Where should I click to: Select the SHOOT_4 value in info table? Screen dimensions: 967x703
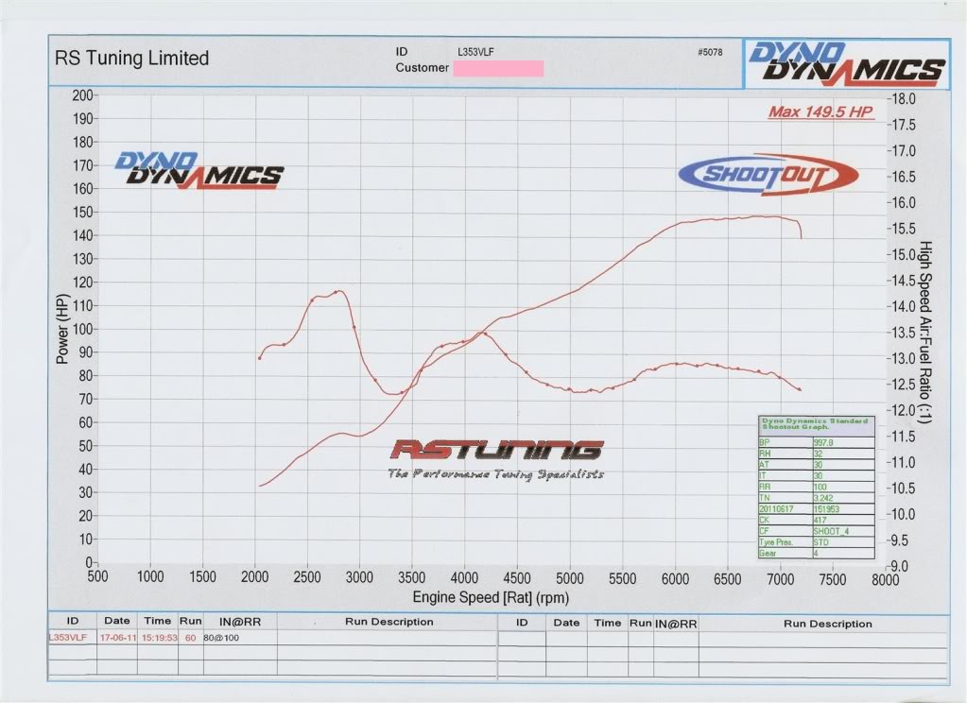click(x=828, y=531)
